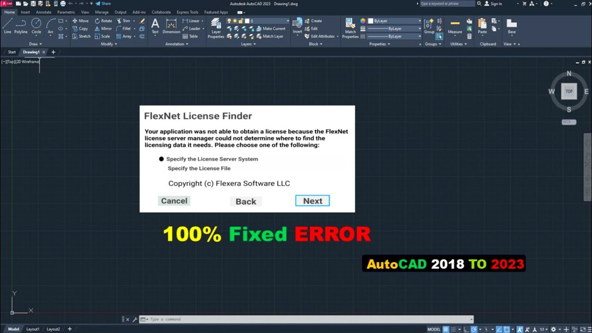The width and height of the screenshot is (592, 333).
Task: Select Specify the License File option
Action: [199, 168]
